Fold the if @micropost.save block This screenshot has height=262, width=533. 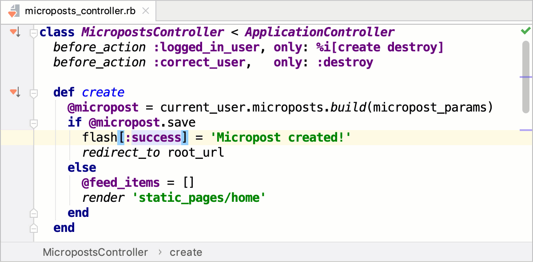click(33, 123)
